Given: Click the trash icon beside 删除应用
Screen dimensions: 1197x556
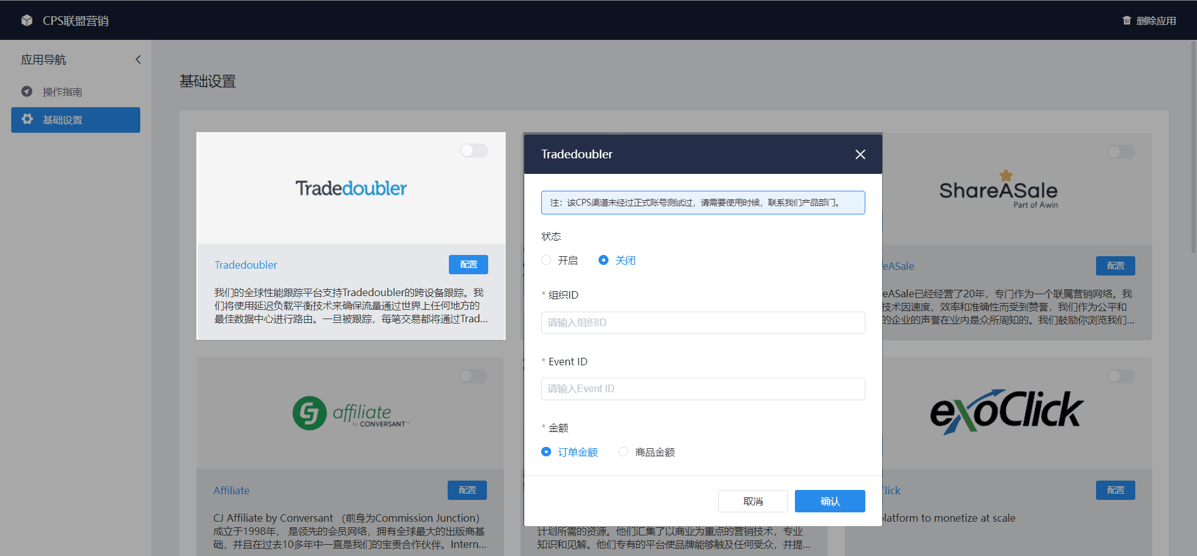Looking at the screenshot, I should [x=1127, y=21].
